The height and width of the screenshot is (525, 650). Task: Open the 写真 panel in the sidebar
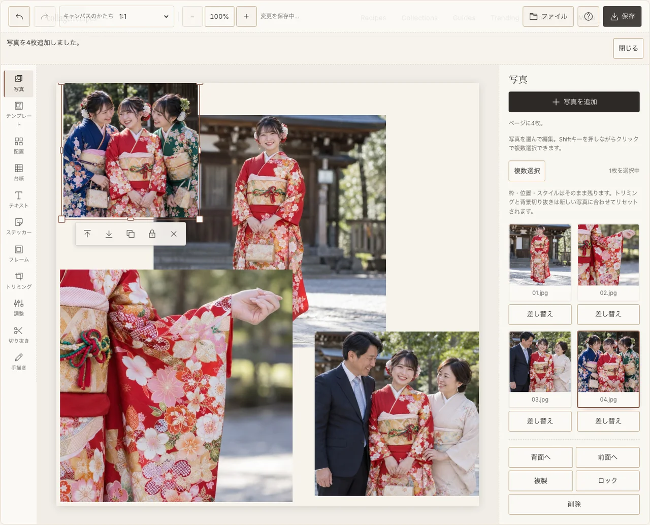pos(19,83)
